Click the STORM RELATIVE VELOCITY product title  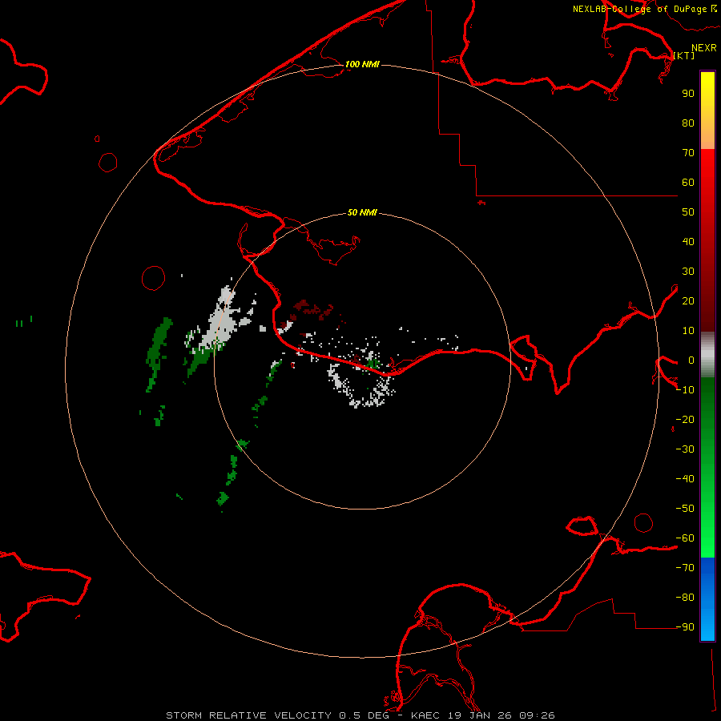[x=248, y=715]
